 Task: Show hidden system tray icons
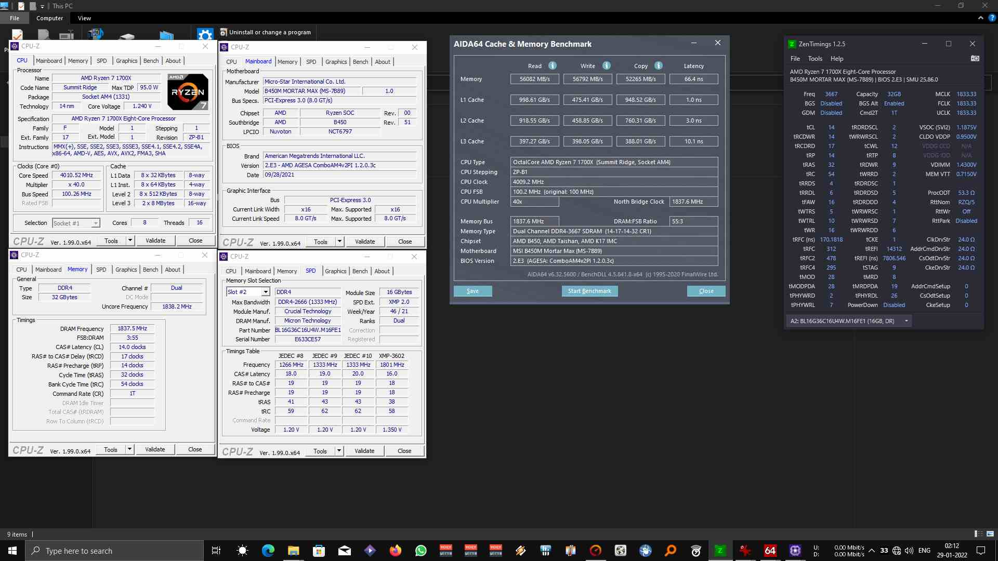(x=872, y=551)
